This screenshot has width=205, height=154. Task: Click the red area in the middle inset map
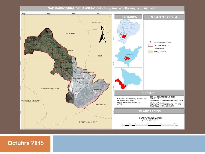point(127,58)
